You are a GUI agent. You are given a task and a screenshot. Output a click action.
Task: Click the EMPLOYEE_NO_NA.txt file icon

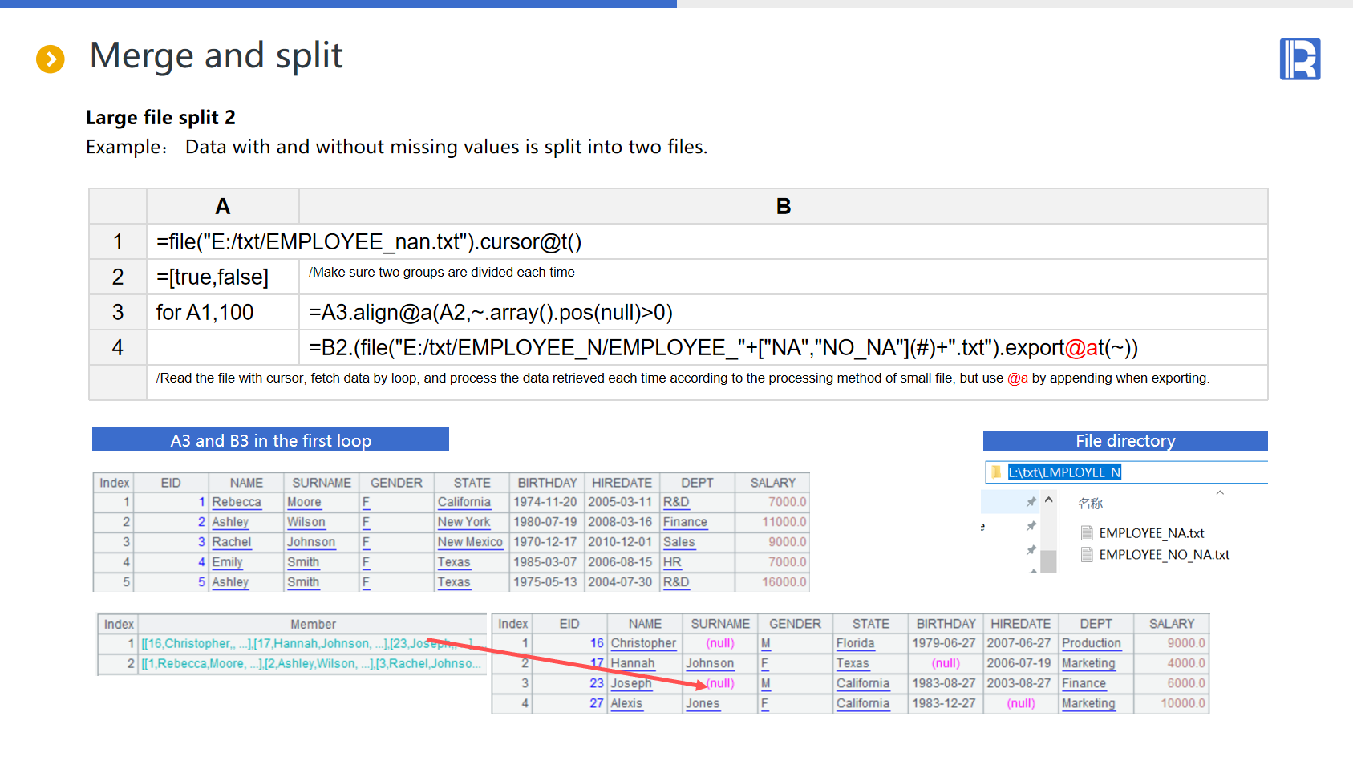(1087, 555)
